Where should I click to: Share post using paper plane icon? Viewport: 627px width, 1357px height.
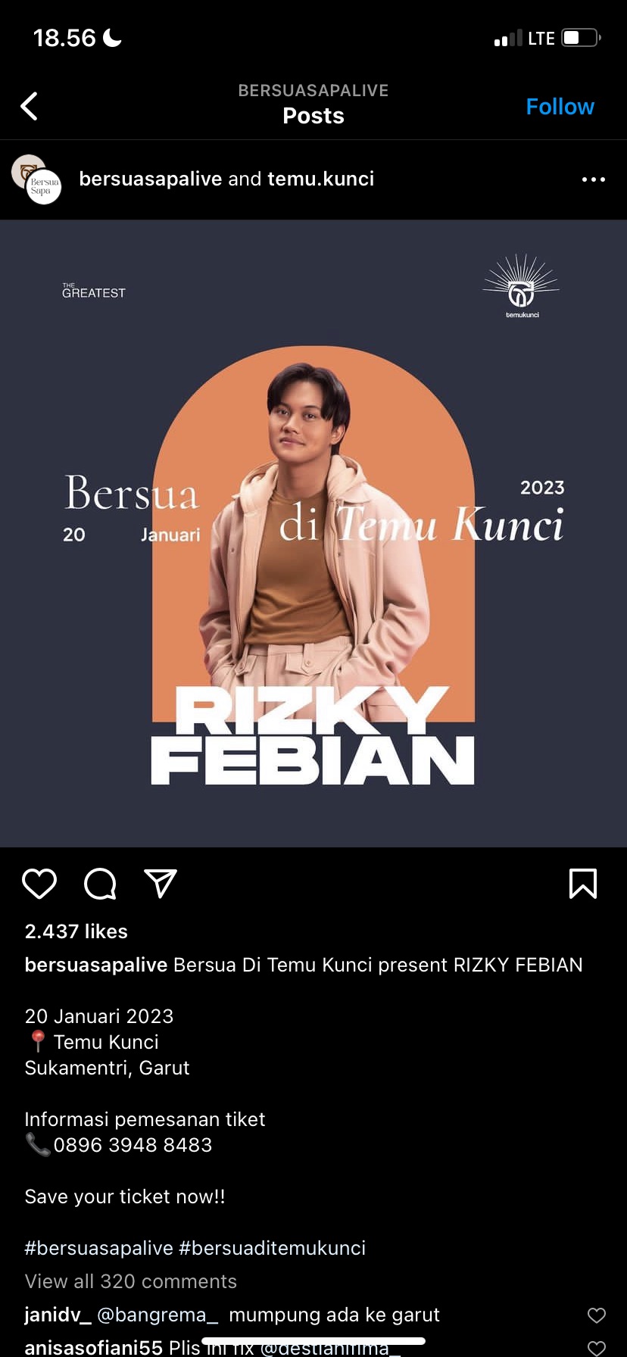point(161,884)
